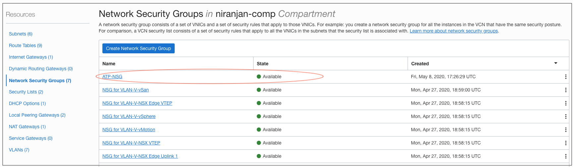The height and width of the screenshot is (167, 573).
Task: Go to VLANs (7) resource
Action: 19,150
